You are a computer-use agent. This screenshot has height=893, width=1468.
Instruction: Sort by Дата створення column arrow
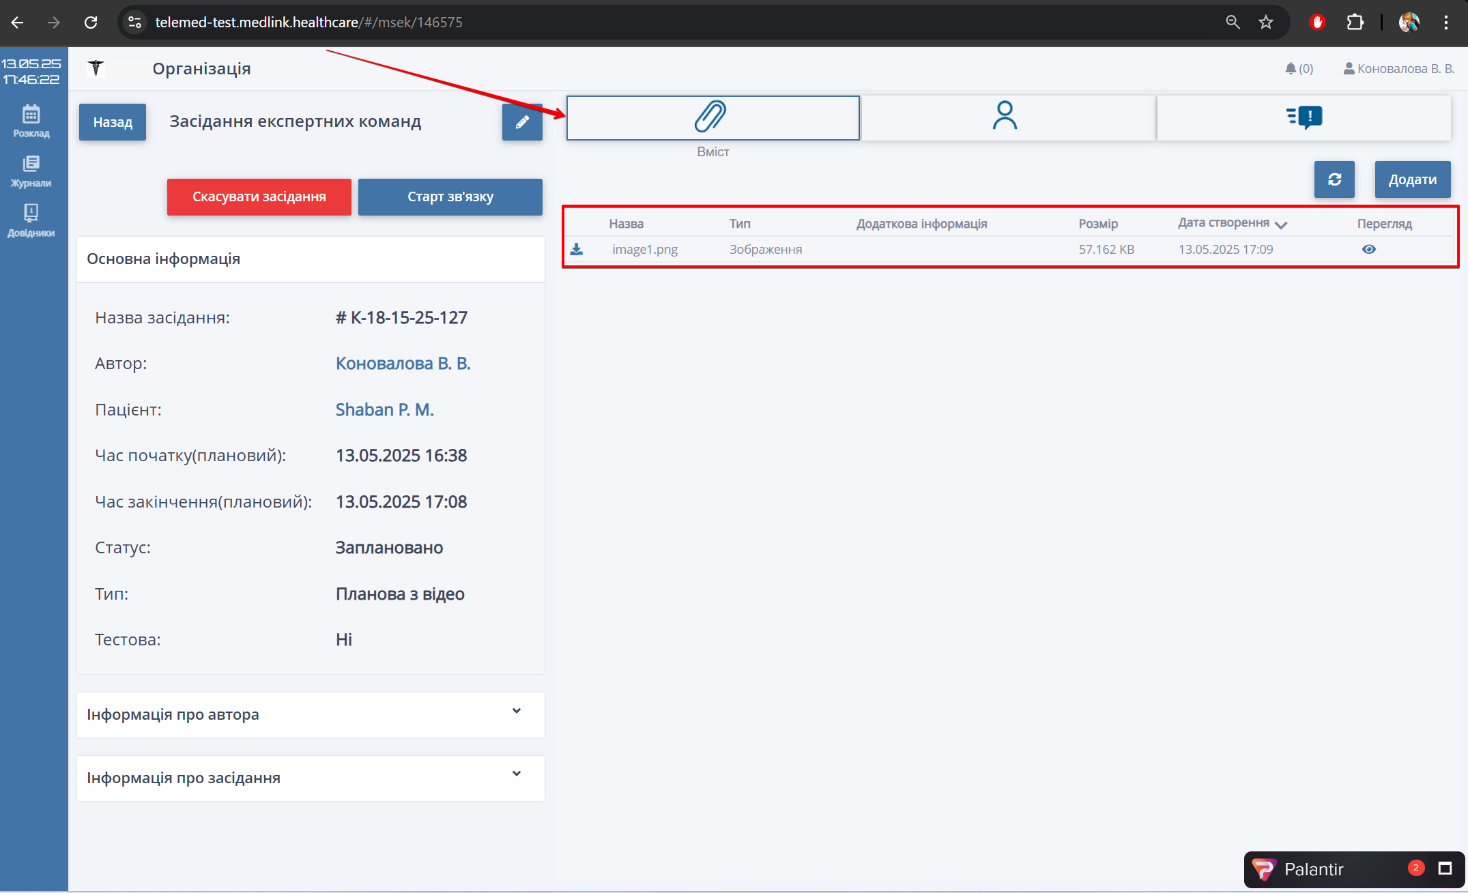pos(1281,224)
